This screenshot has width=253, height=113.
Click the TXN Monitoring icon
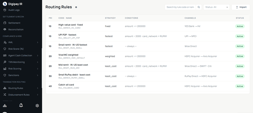5,62
